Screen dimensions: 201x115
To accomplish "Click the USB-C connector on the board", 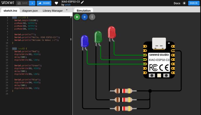I will pyautogui.click(x=159, y=43).
